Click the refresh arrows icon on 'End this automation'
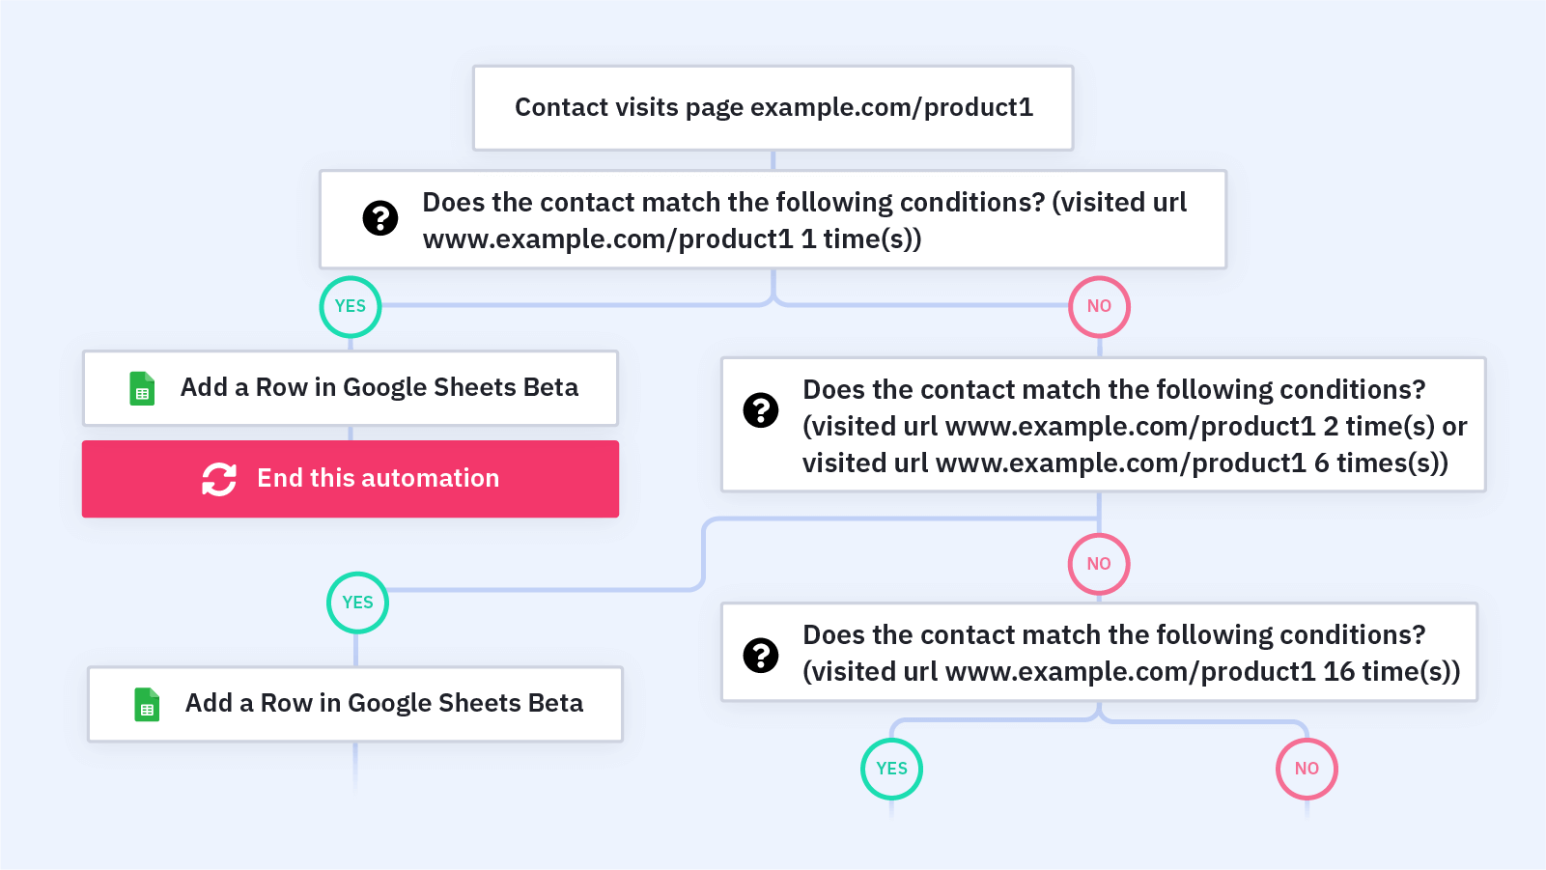The height and width of the screenshot is (870, 1546). (219, 479)
